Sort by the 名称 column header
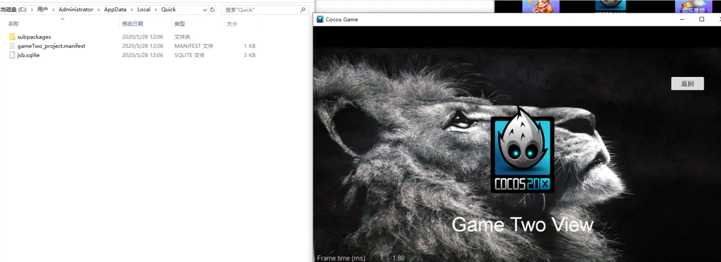Image resolution: width=721 pixels, height=262 pixels. click(13, 24)
